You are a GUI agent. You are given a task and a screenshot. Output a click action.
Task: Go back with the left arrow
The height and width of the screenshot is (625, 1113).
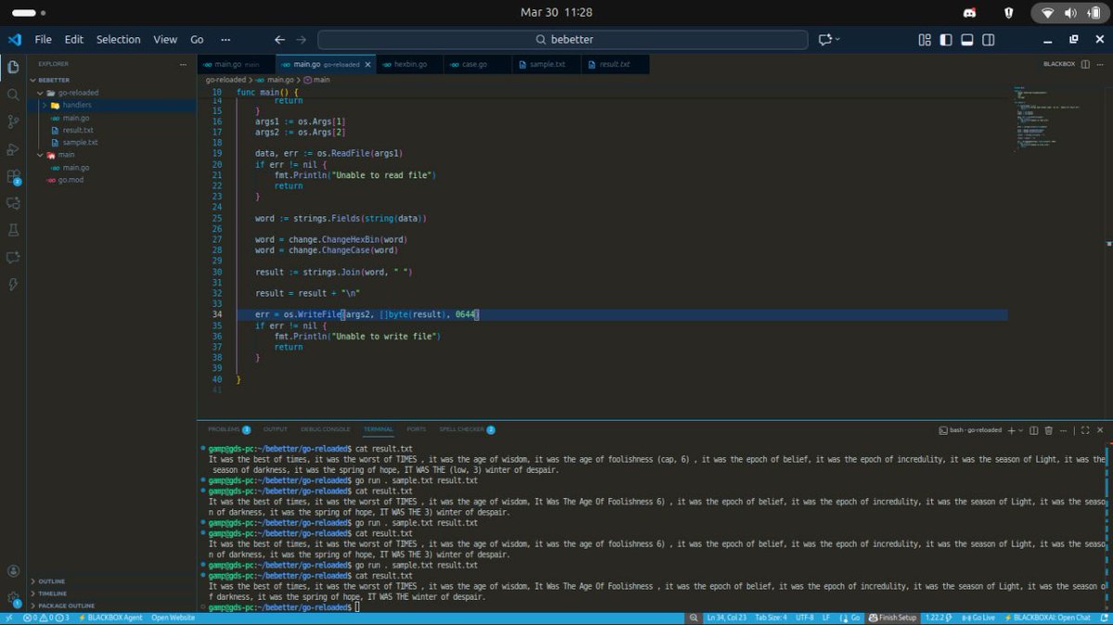point(279,40)
